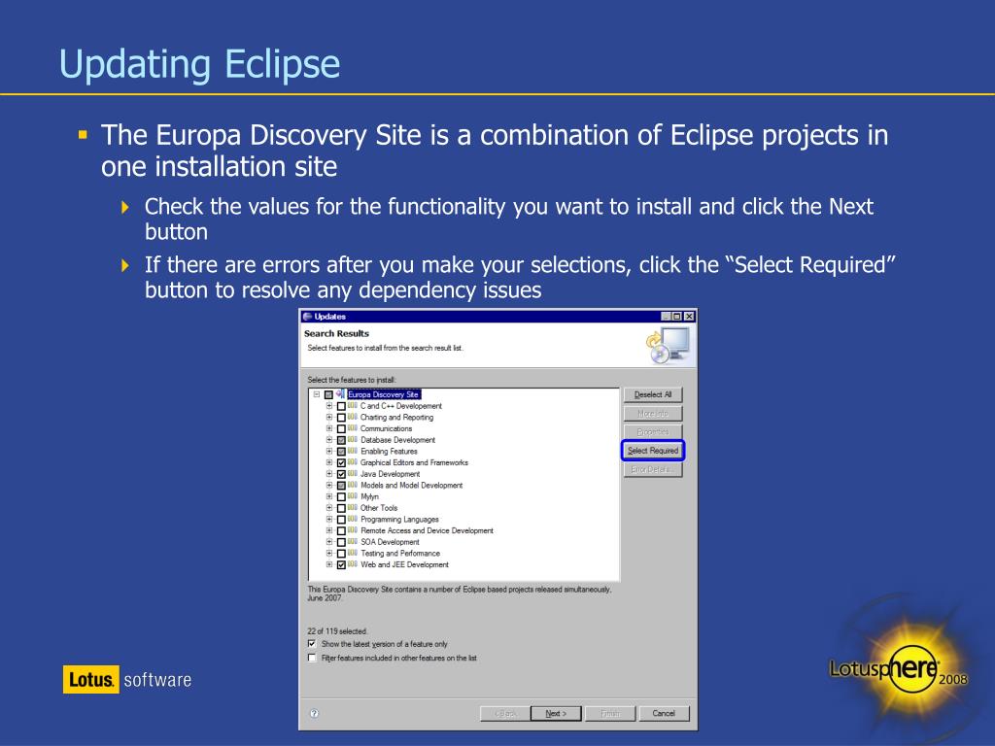995x746 pixels.
Task: Click the help question mark icon
Action: [314, 713]
